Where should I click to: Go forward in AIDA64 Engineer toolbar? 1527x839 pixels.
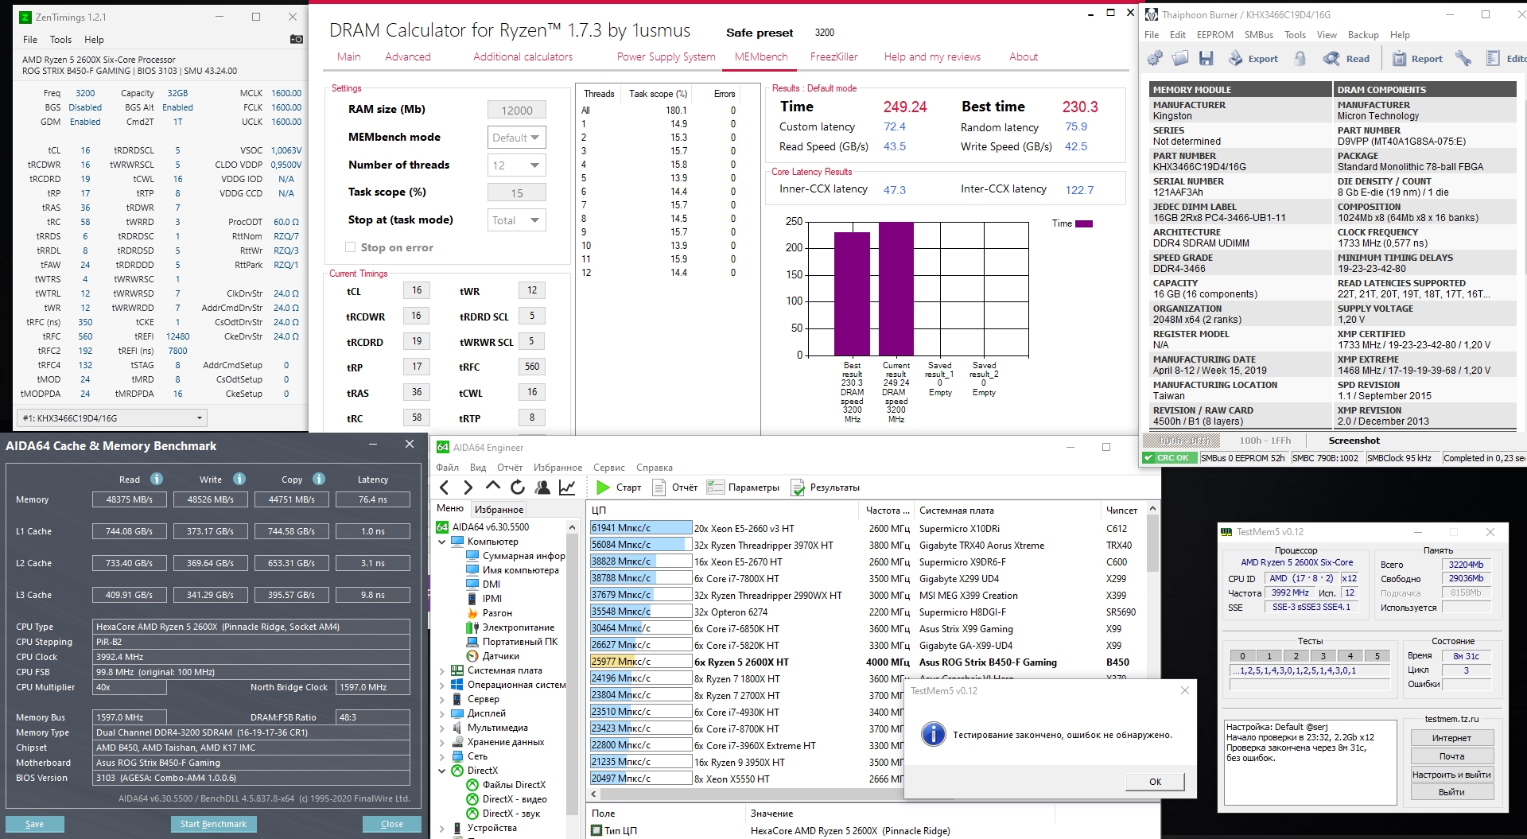[468, 487]
